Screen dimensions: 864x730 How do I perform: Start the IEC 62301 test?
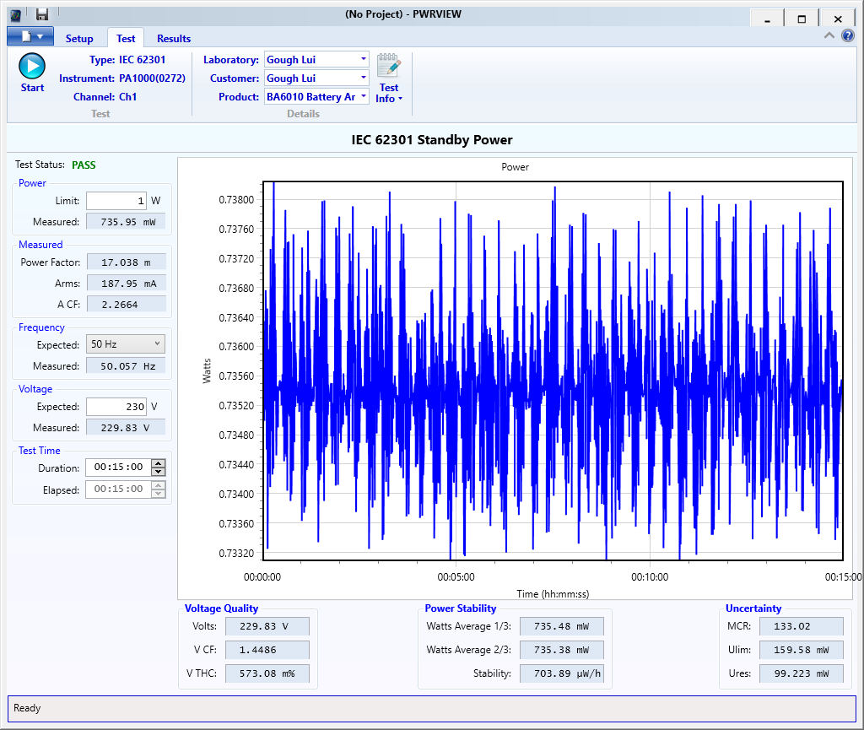pyautogui.click(x=32, y=67)
